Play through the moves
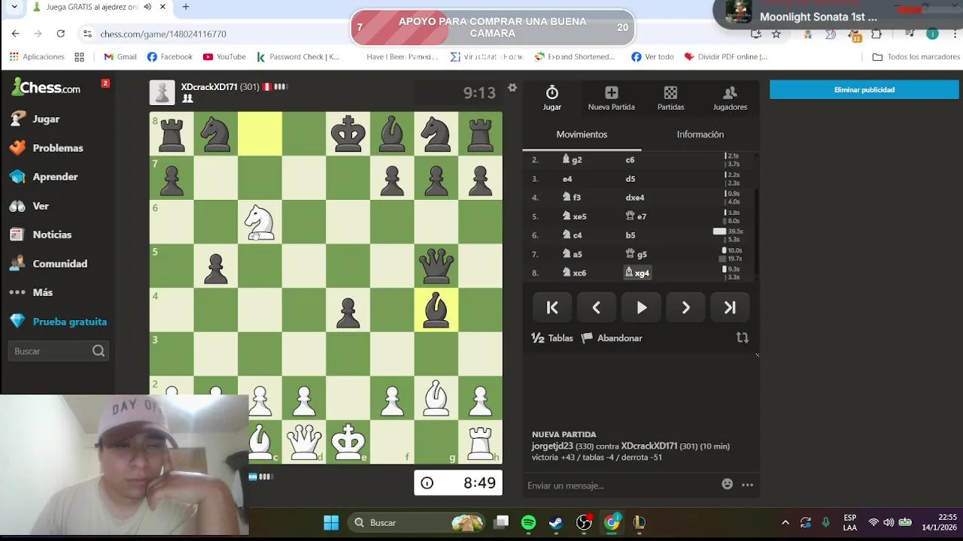963x541 pixels. tap(641, 307)
